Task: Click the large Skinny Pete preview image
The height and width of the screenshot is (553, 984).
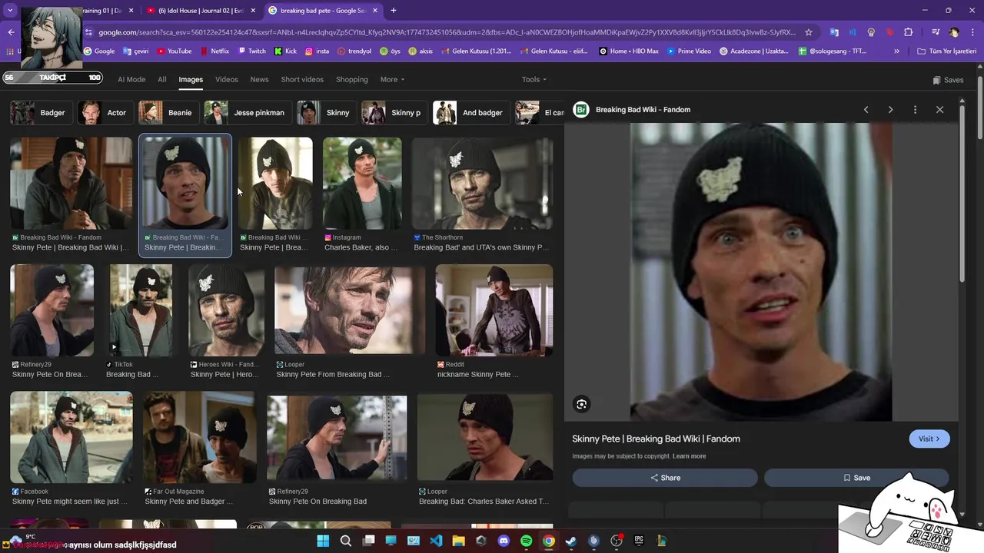Action: pyautogui.click(x=761, y=272)
